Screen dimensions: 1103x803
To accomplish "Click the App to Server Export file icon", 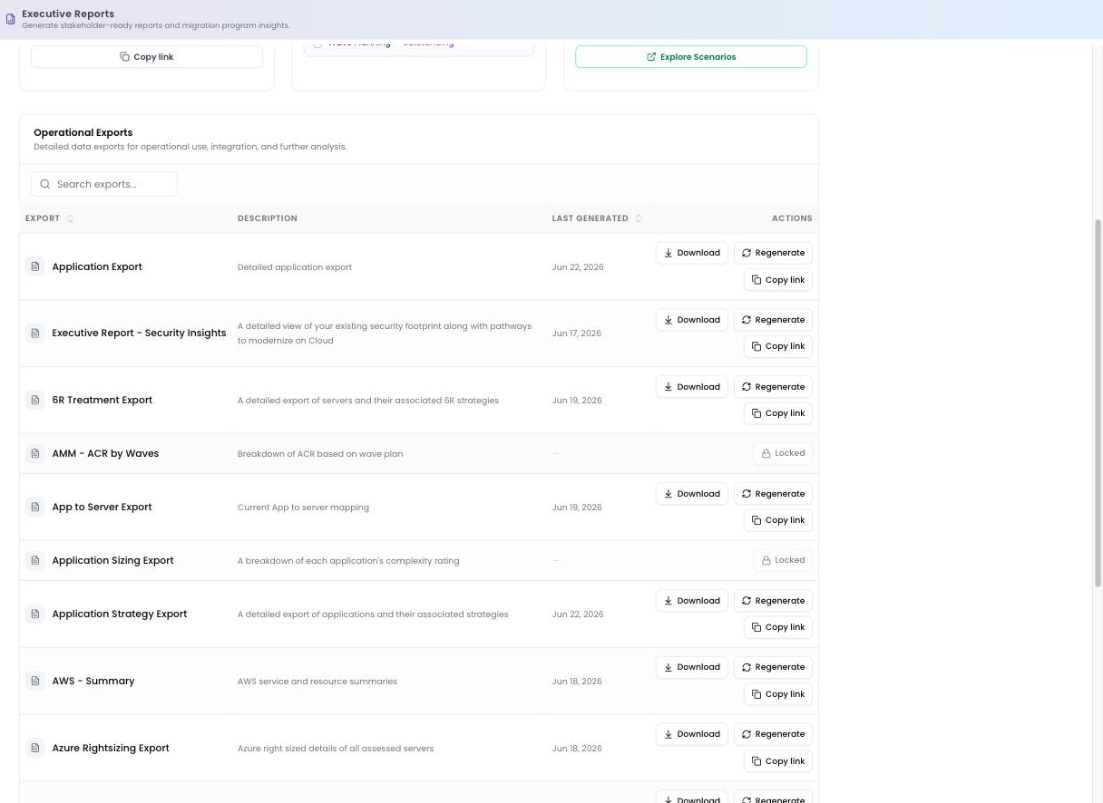I will click(35, 507).
